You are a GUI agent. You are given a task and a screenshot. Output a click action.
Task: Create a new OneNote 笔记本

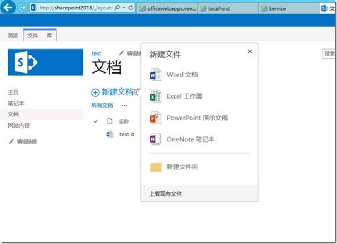click(190, 139)
